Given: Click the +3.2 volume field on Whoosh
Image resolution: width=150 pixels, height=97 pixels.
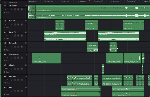Looking at the screenshot, I should [6, 69].
